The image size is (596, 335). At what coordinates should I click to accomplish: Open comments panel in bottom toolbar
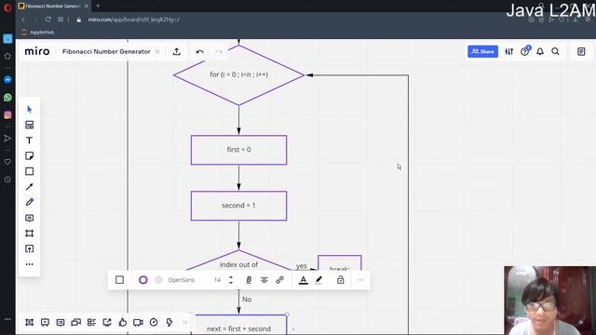61,323
